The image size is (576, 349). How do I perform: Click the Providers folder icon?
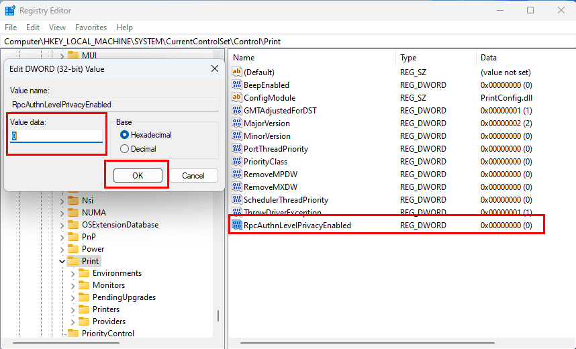84,321
